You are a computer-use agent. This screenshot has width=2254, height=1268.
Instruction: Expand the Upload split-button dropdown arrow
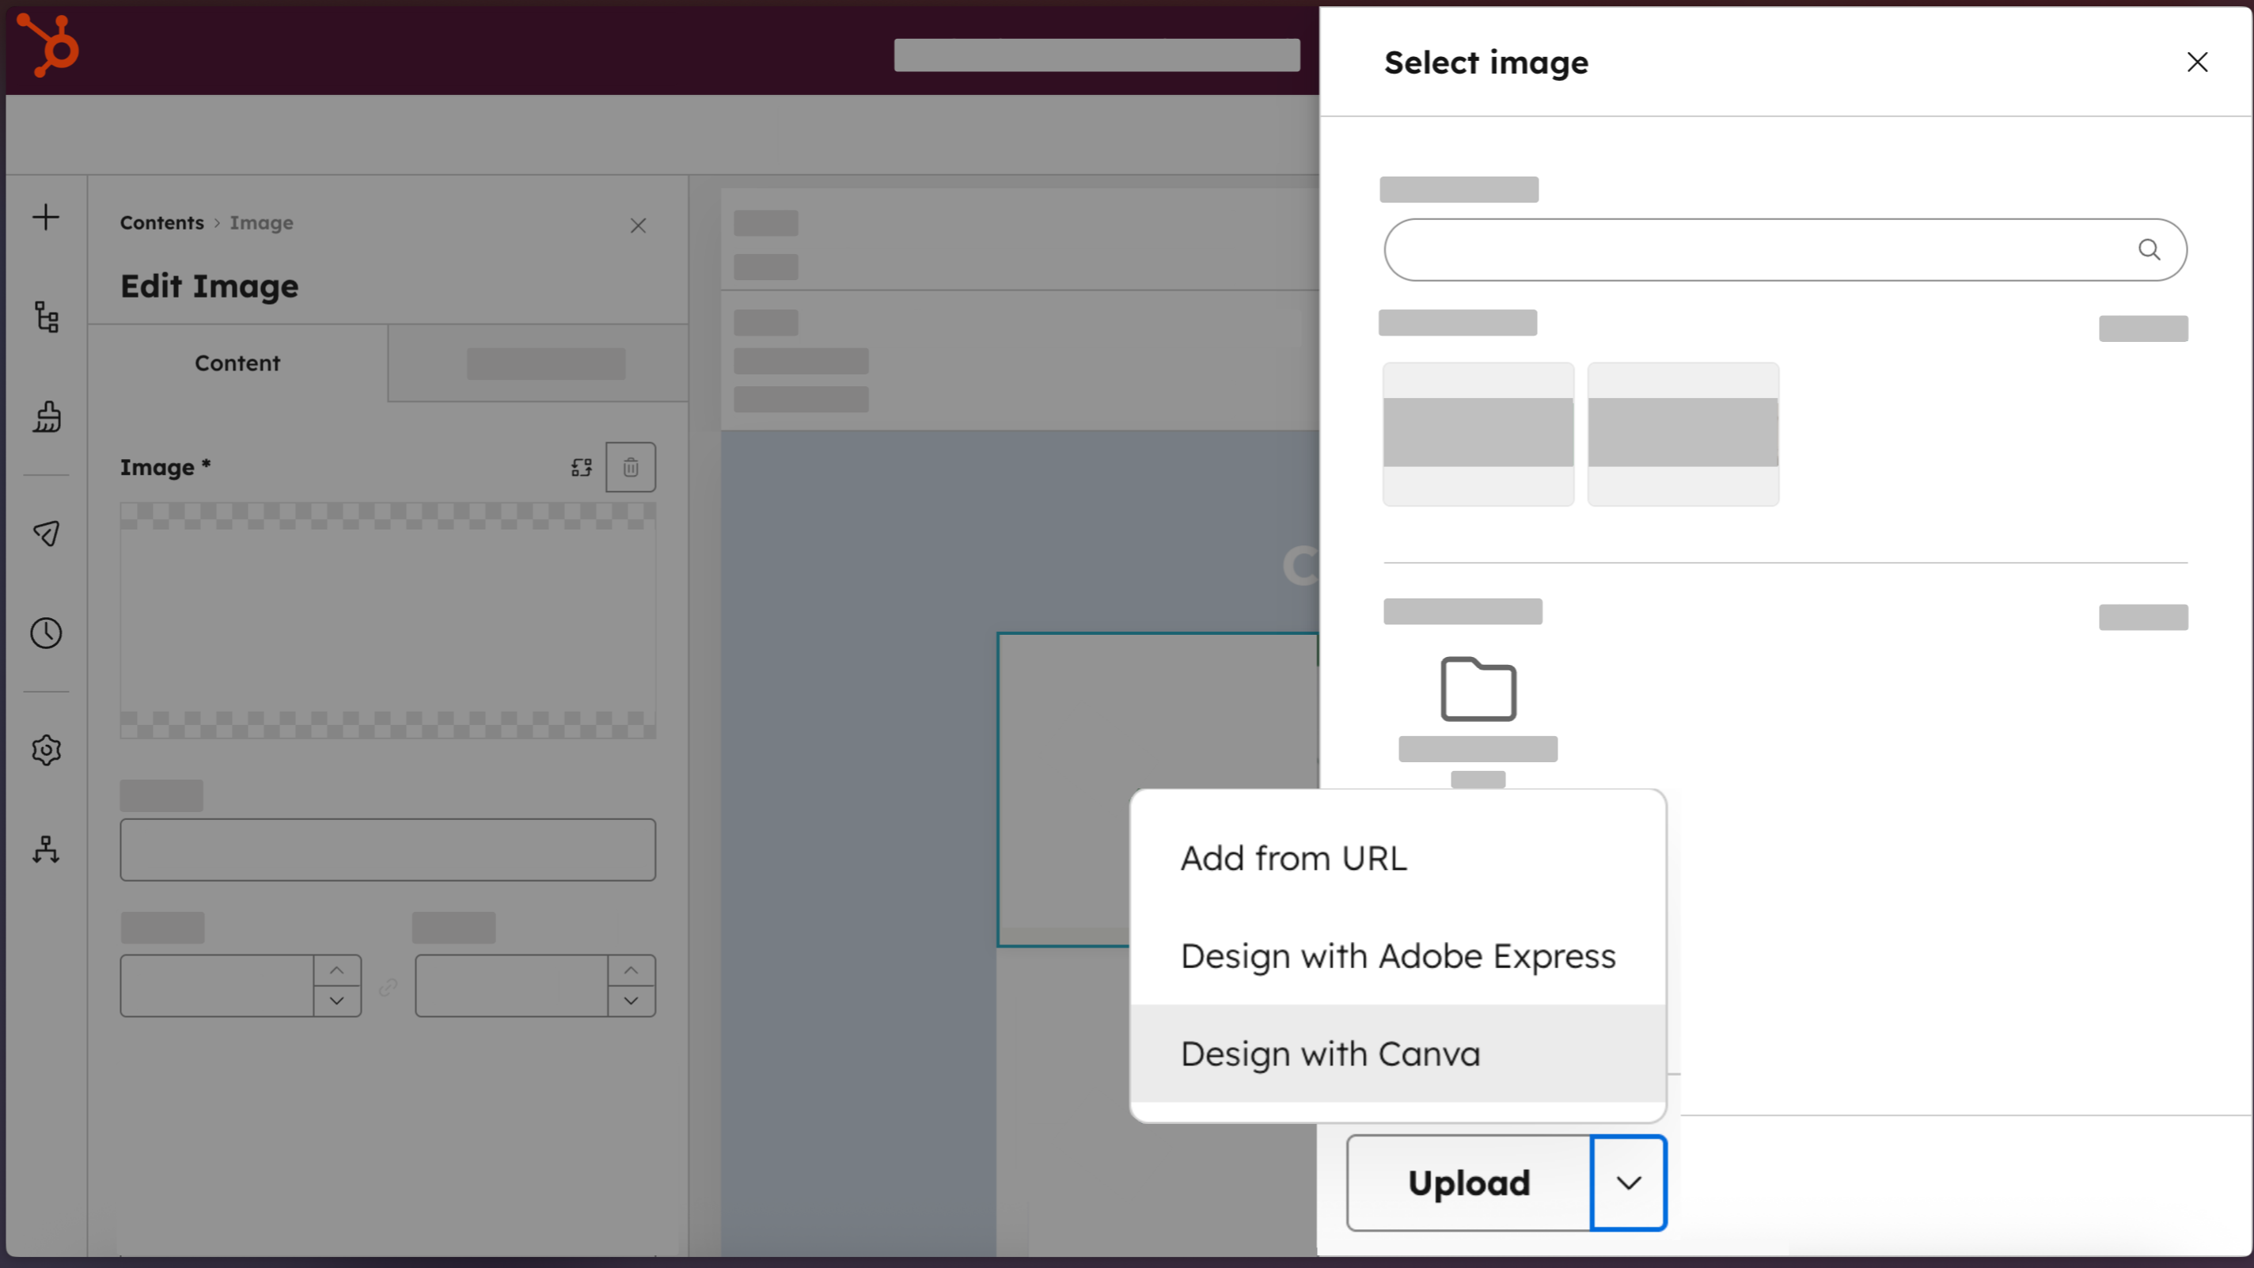click(1627, 1183)
